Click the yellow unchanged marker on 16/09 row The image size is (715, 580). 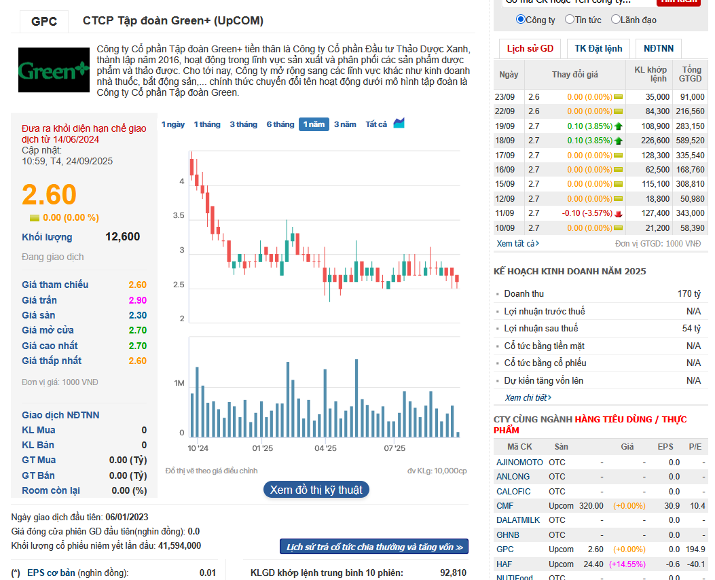(619, 170)
